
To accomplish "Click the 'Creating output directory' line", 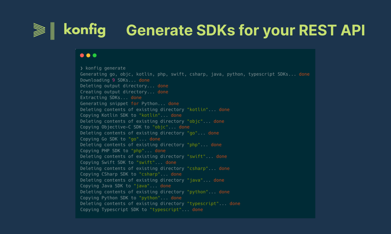I will point(124,92).
